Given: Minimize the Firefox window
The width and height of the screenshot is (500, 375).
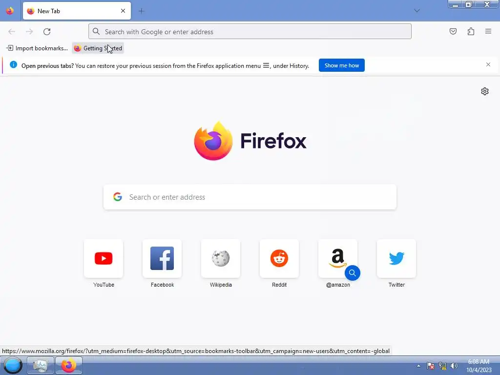Looking at the screenshot, I should pyautogui.click(x=456, y=4).
